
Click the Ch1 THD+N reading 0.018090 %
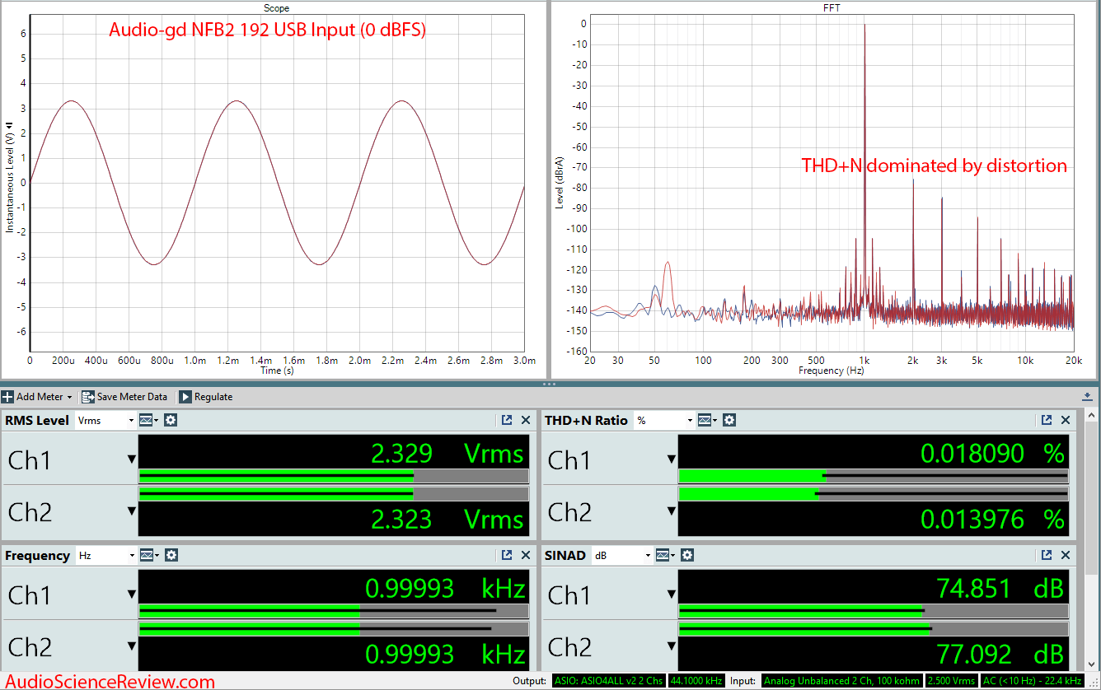992,453
